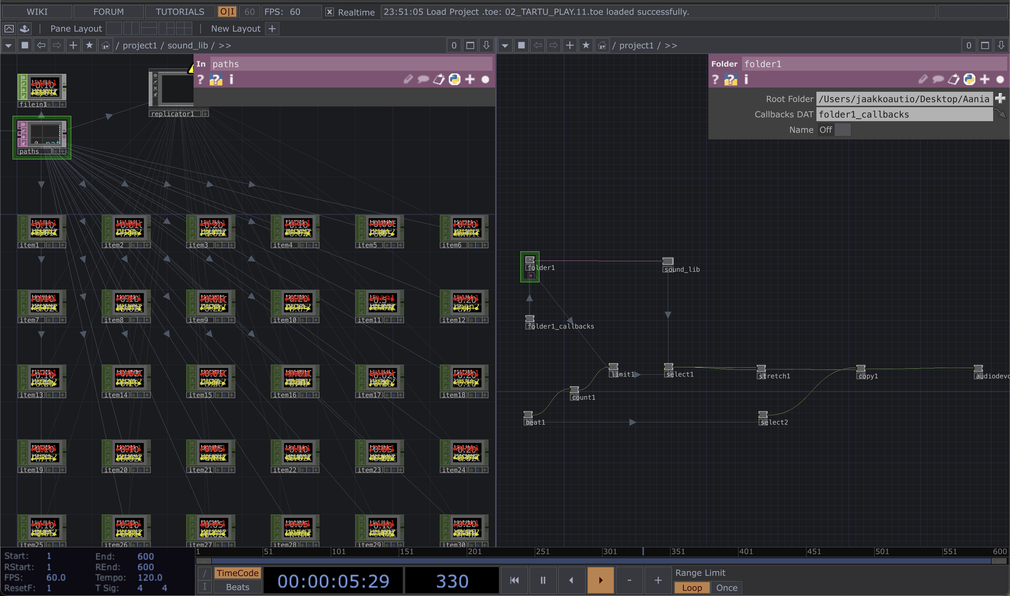The width and height of the screenshot is (1010, 596).
Task: Open the right pane type dropdown arrow
Action: point(505,46)
